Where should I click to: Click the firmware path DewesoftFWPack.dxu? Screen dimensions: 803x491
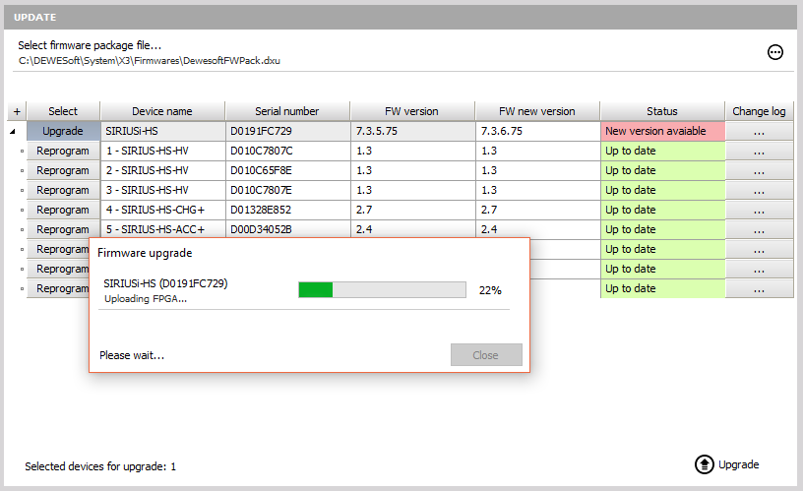(x=149, y=60)
